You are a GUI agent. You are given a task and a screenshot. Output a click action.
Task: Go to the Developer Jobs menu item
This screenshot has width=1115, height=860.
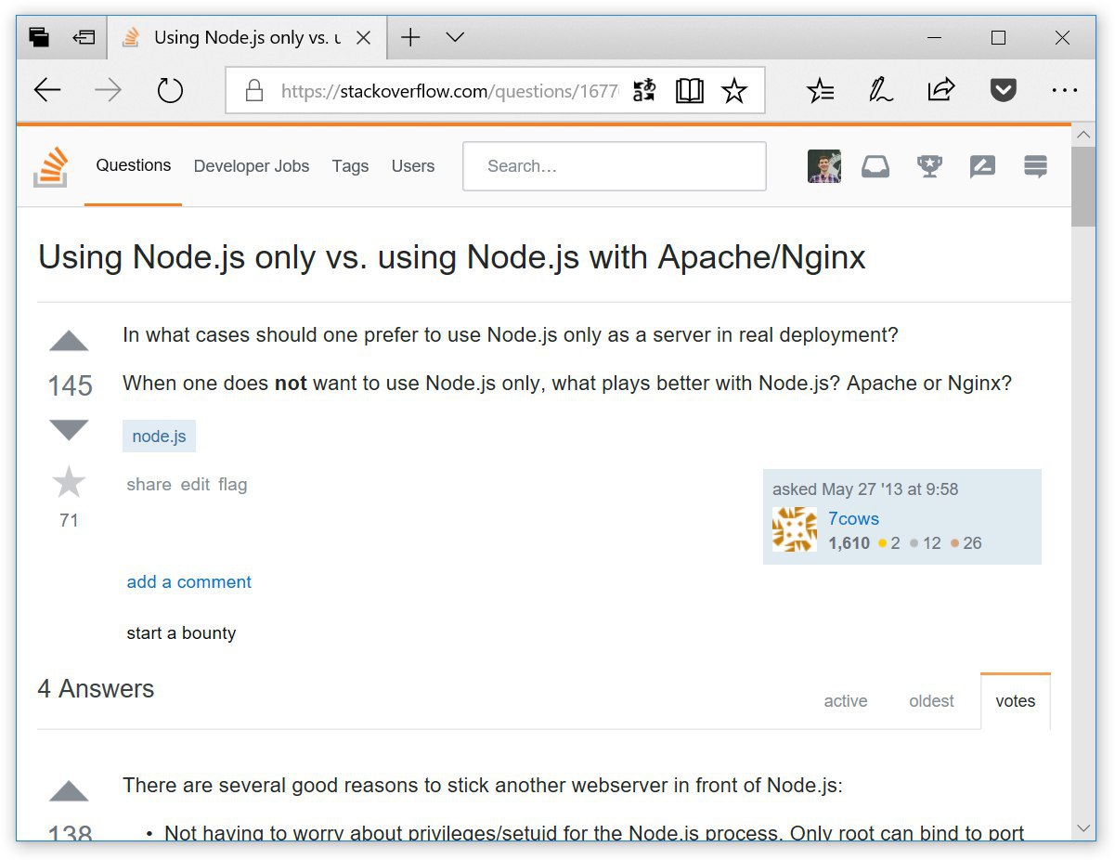pos(252,166)
